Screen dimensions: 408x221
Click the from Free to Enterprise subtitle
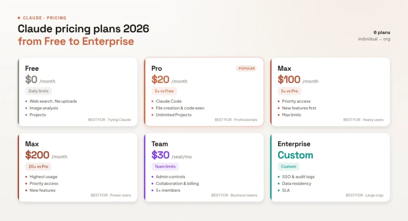pyautogui.click(x=76, y=41)
